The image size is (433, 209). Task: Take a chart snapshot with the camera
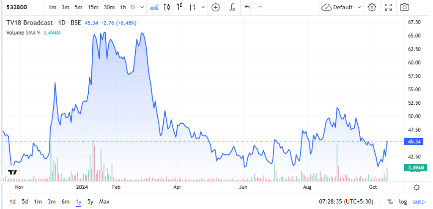[x=404, y=8]
